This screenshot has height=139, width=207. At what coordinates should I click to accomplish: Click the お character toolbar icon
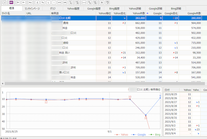(102, 2)
